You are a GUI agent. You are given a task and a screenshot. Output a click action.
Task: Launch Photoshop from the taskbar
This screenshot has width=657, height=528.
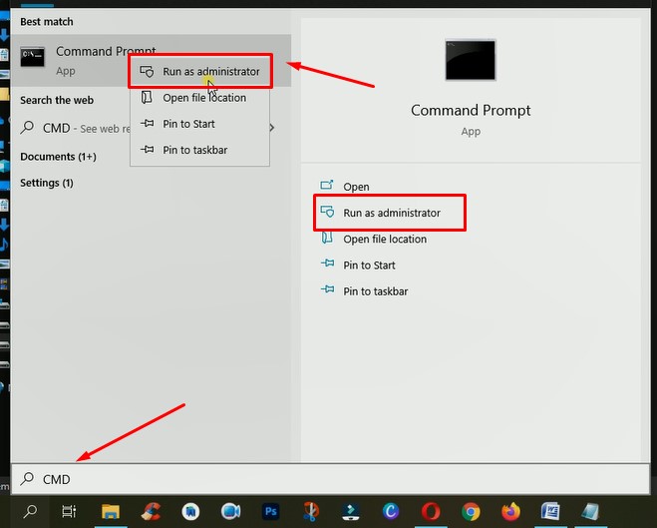point(271,512)
